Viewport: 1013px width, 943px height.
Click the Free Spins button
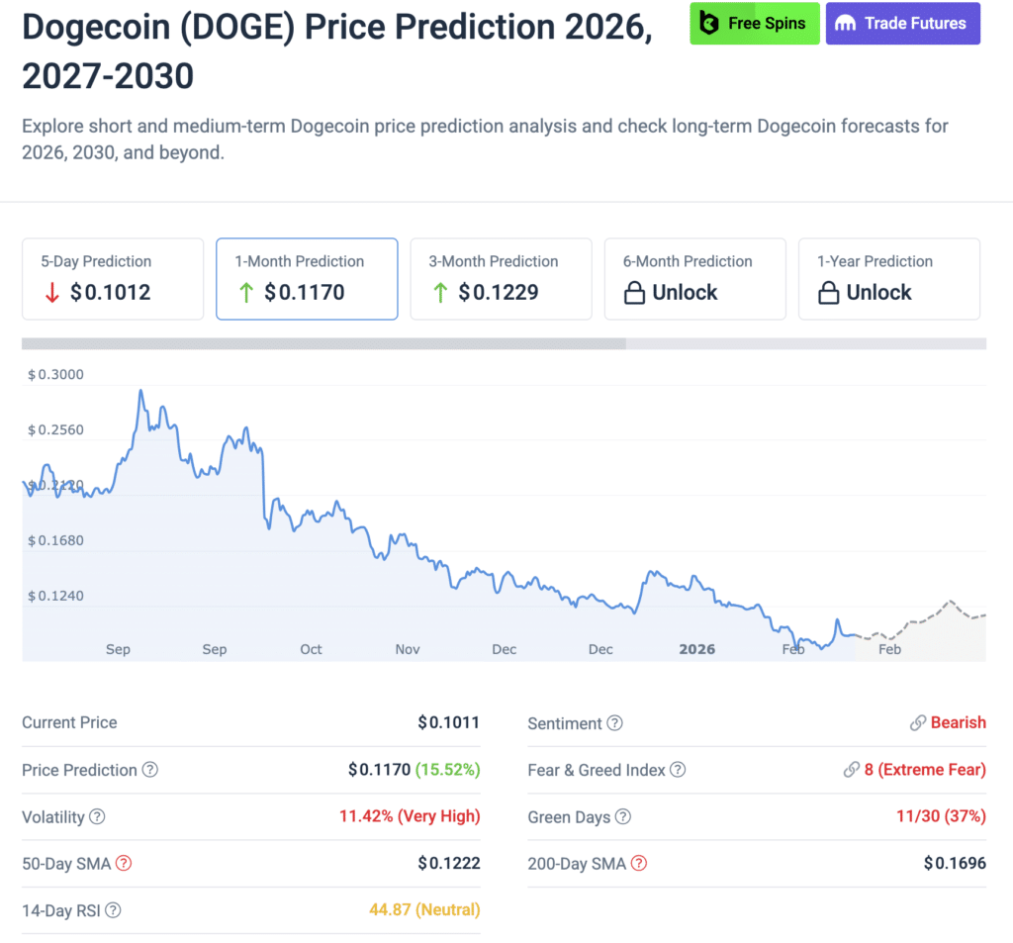(755, 23)
